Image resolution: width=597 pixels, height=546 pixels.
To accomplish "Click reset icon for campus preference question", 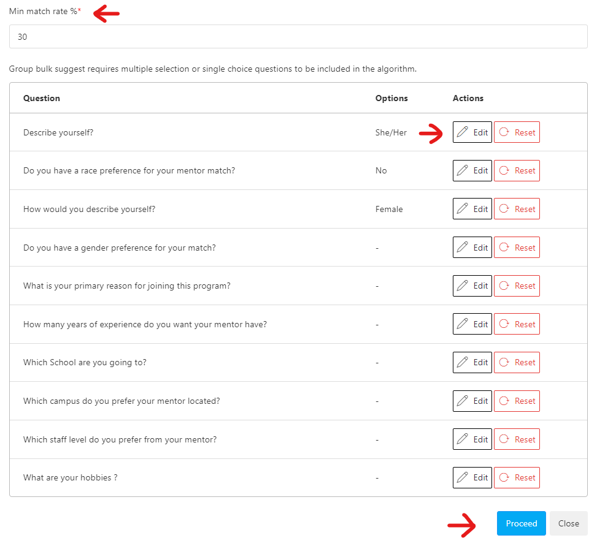I will 504,401.
